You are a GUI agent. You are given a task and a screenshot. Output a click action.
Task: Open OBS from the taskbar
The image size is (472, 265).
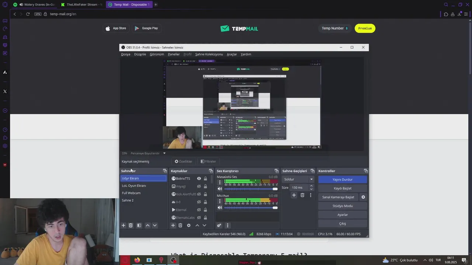tap(173, 260)
